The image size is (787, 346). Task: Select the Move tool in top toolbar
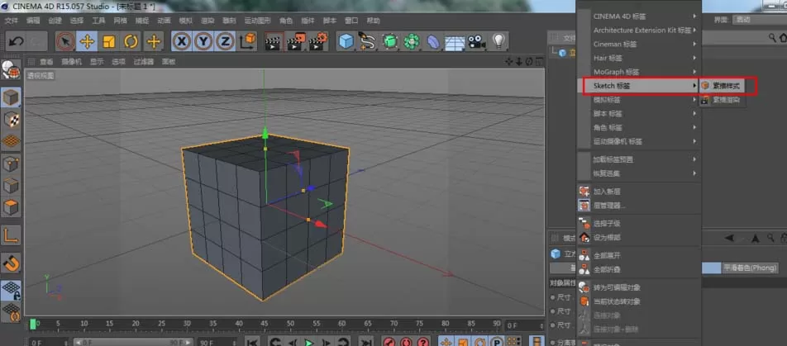(88, 41)
